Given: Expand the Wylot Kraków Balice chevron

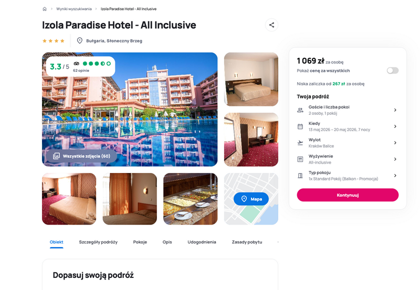Looking at the screenshot, I should pos(395,143).
